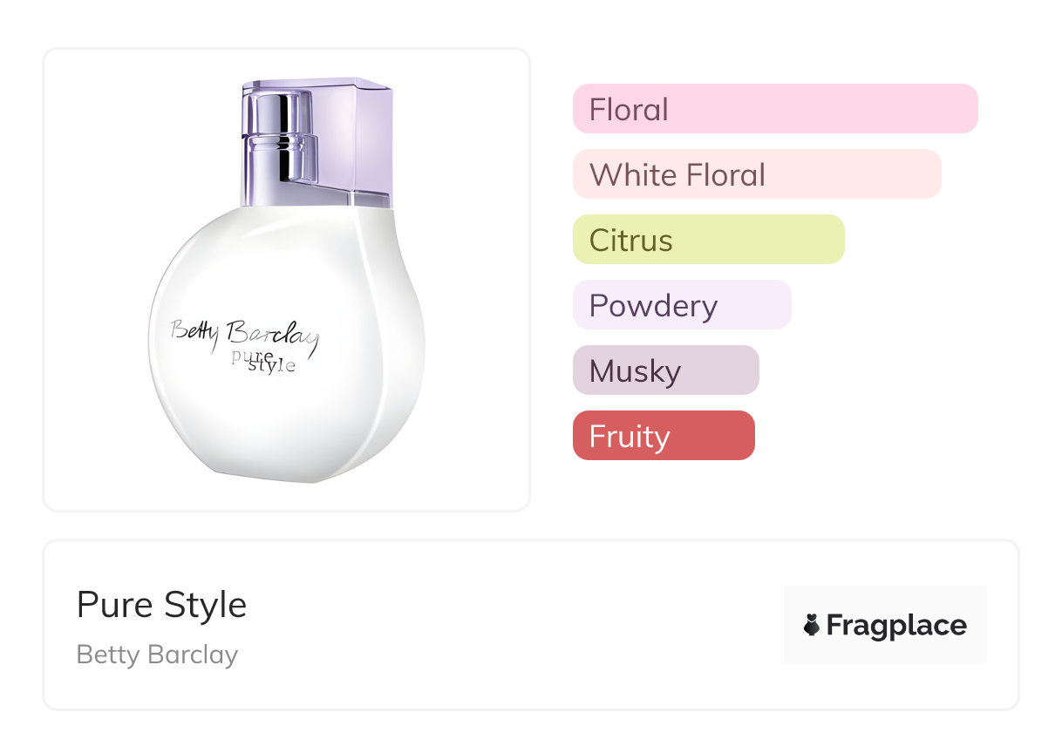The image size is (1062, 753).
Task: Open the Pure Style perfume bottle image
Action: (287, 279)
